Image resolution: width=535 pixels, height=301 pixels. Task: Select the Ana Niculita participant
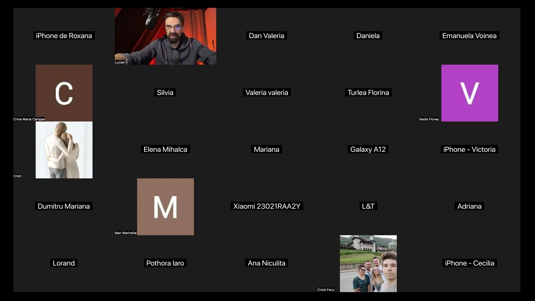[x=267, y=263]
